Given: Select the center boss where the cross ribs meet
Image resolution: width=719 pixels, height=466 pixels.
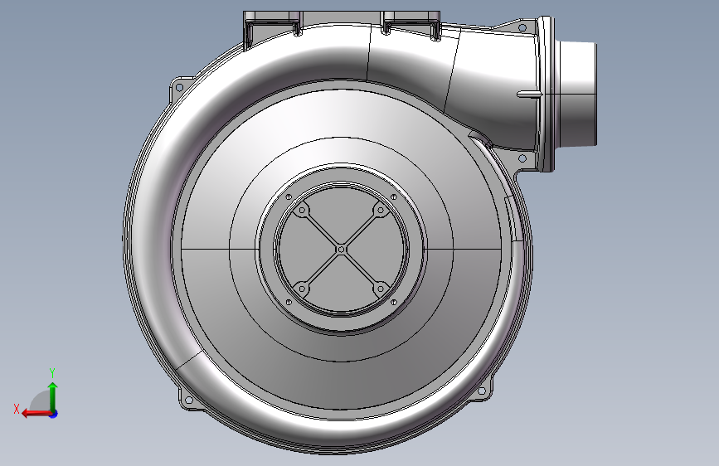Looking at the screenshot, I should [x=341, y=250].
